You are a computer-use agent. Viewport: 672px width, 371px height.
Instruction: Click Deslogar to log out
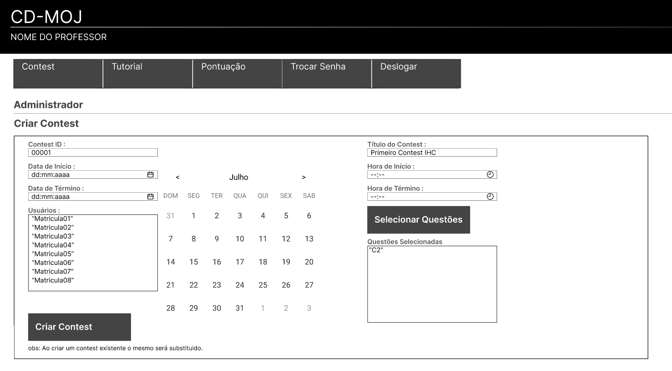coord(416,73)
